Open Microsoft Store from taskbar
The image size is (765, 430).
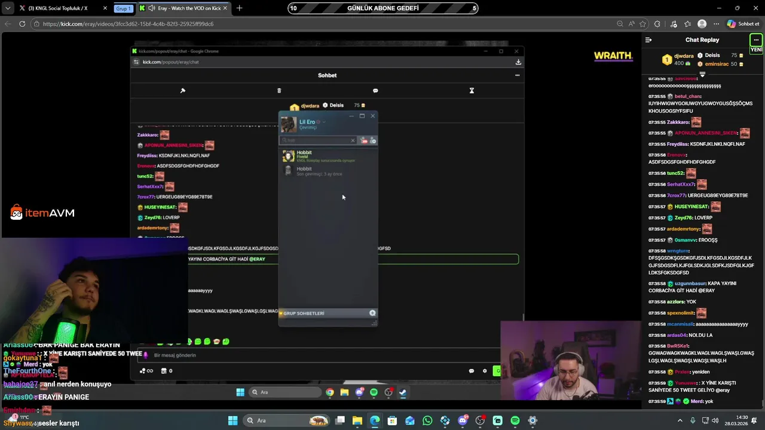[x=392, y=420]
